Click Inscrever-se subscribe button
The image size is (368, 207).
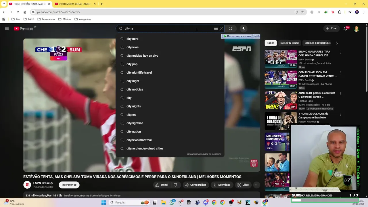69,185
